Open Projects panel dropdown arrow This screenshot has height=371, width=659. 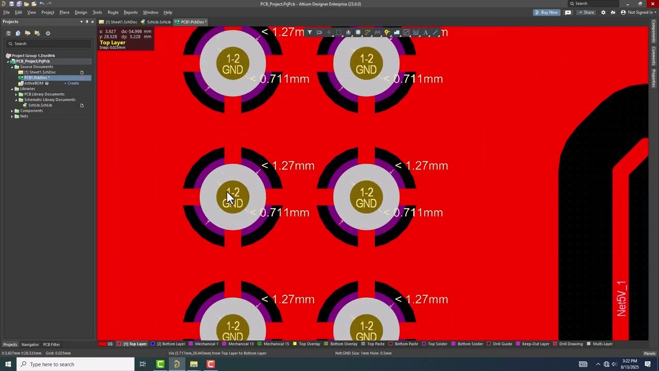tap(81, 22)
